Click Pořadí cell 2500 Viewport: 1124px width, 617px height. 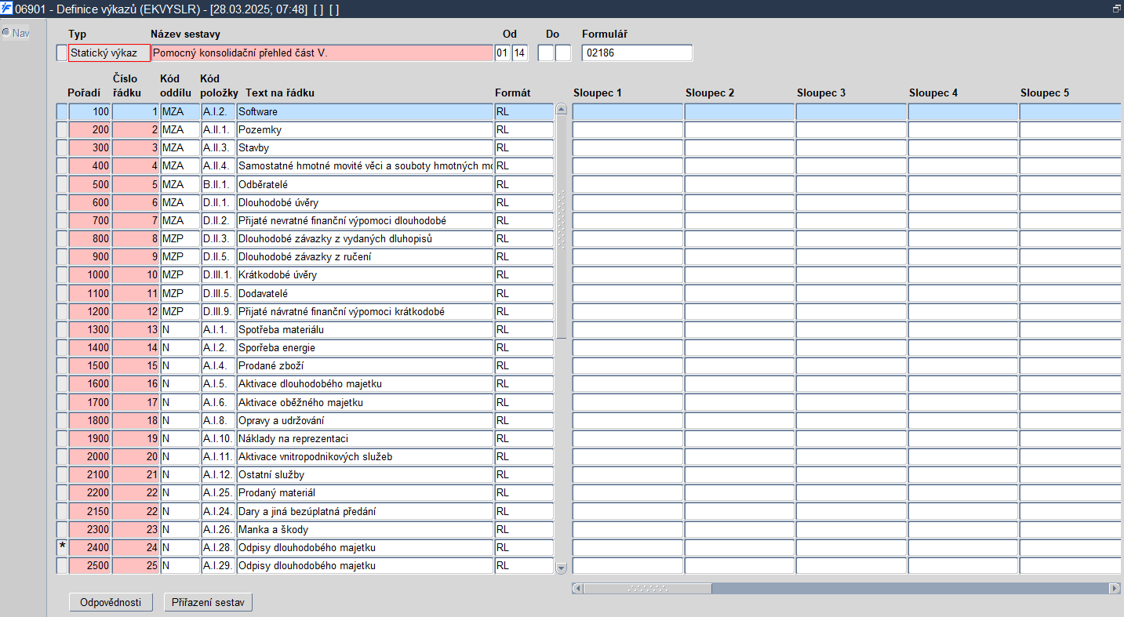click(89, 565)
